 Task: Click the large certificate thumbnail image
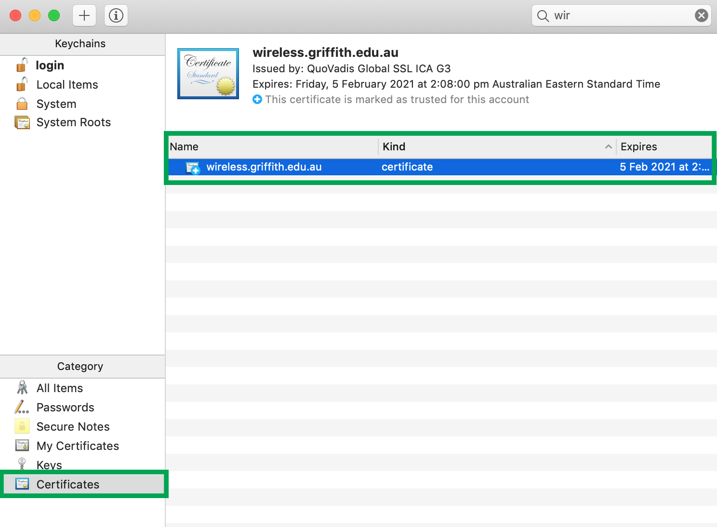coord(208,74)
